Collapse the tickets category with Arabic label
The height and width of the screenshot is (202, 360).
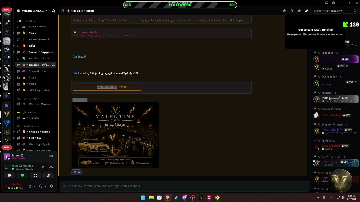pyautogui.click(x=27, y=112)
